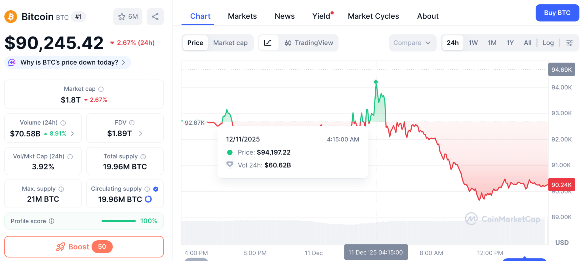Click the 90.24K current price label
The width and height of the screenshot is (581, 261).
pos(561,185)
